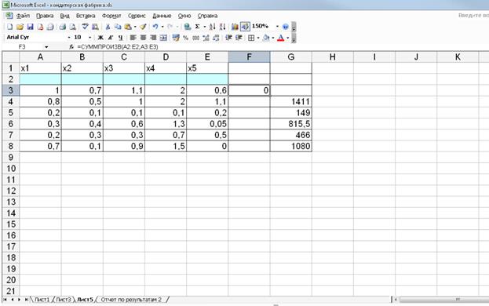Switch to the Лист1 sheet tab
The height and width of the screenshot is (306, 489).
[x=42, y=300]
